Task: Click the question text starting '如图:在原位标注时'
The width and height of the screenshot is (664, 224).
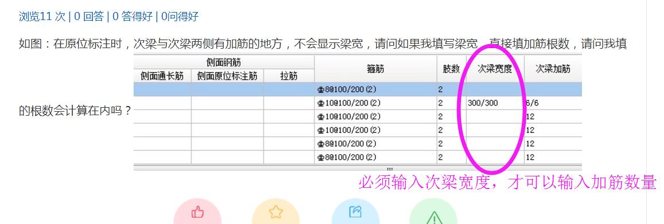Action: tap(323, 44)
